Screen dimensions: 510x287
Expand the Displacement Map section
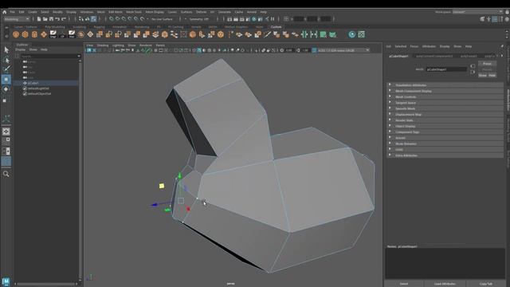click(x=445, y=114)
